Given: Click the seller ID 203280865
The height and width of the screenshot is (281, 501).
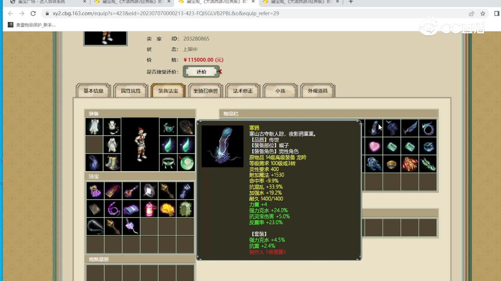Looking at the screenshot, I should point(196,39).
